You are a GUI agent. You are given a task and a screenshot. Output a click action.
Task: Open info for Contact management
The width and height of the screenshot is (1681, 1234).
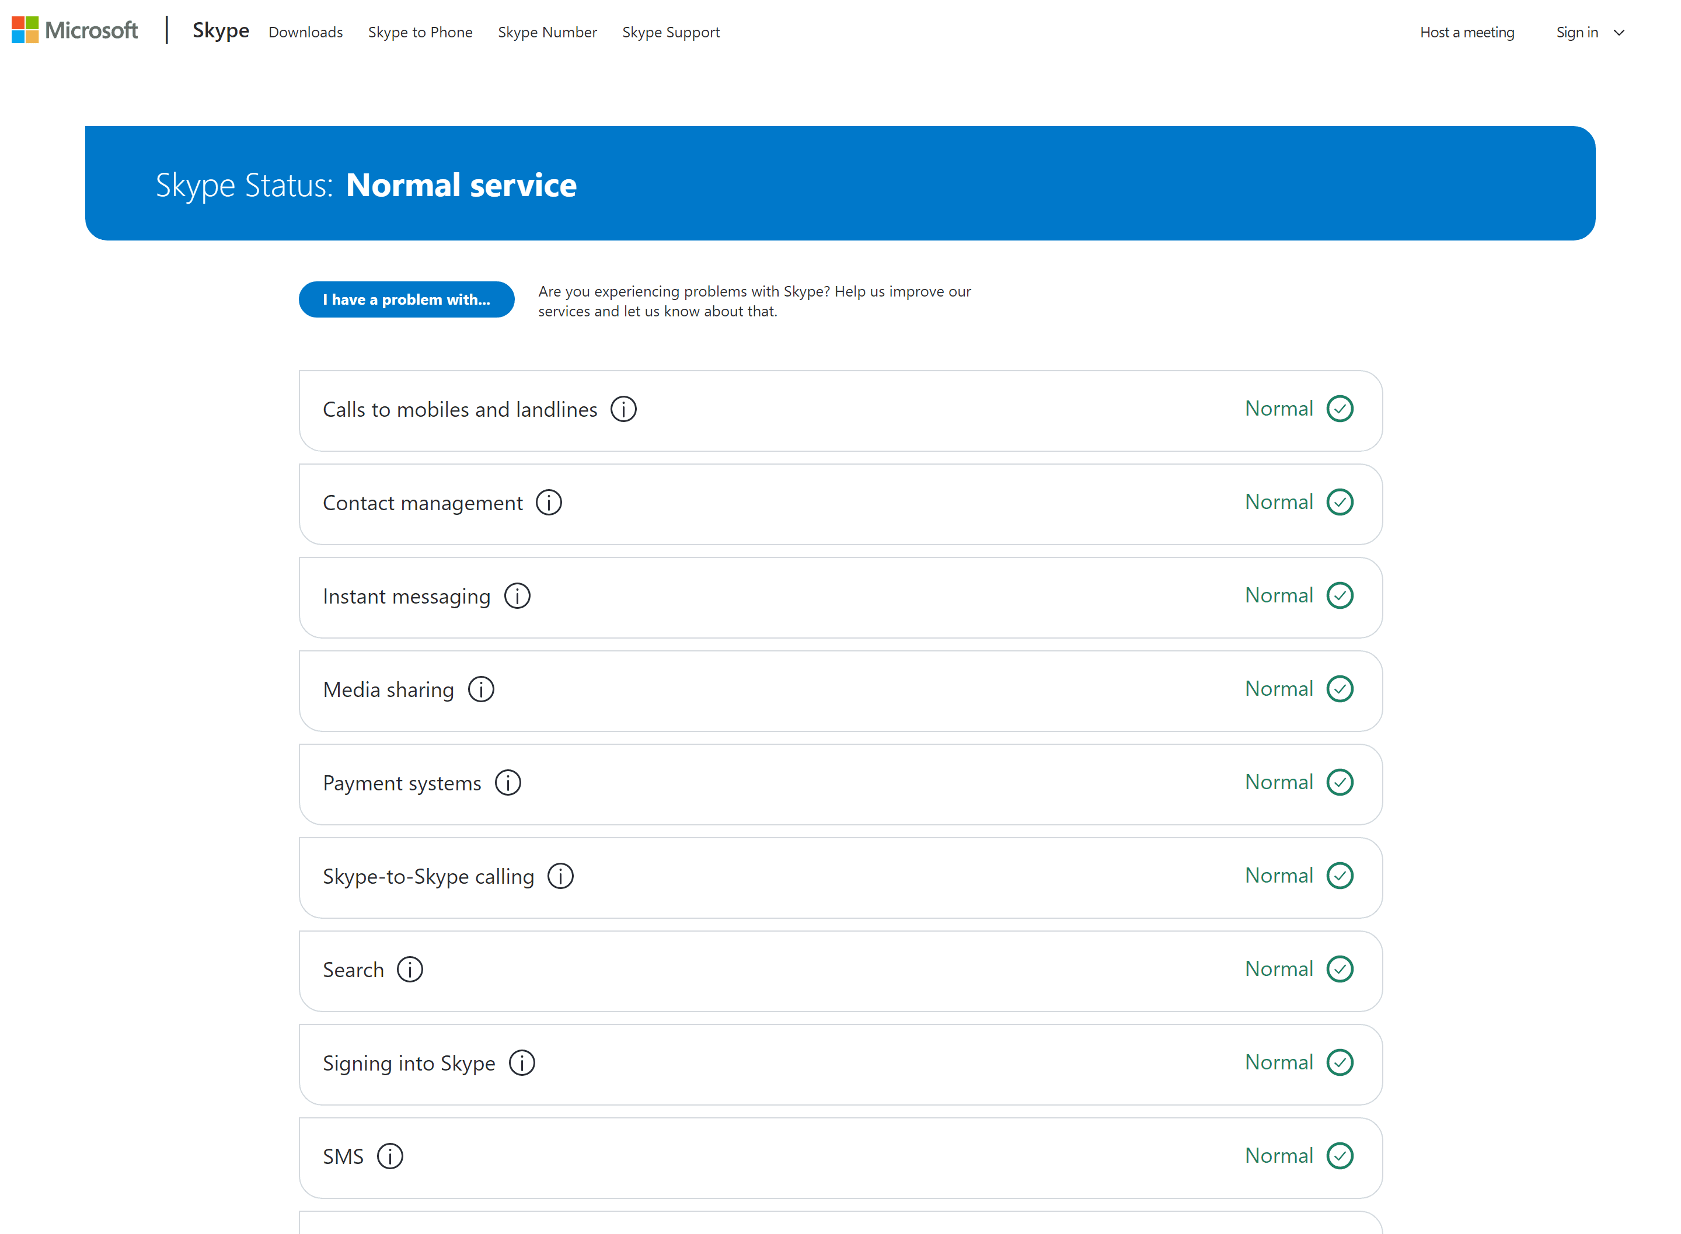(x=549, y=502)
